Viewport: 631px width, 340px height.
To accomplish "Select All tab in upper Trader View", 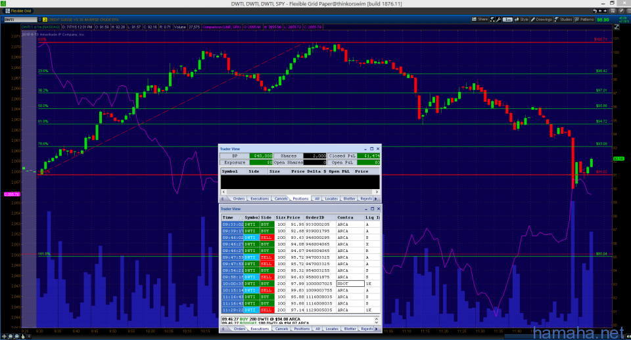I will [317, 198].
